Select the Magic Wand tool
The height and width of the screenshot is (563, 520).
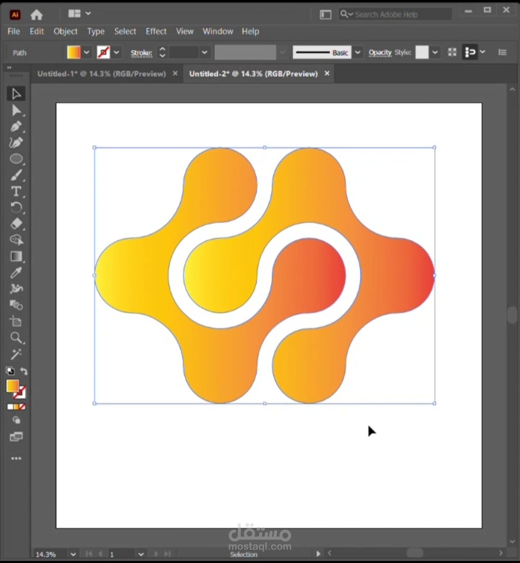click(x=16, y=354)
